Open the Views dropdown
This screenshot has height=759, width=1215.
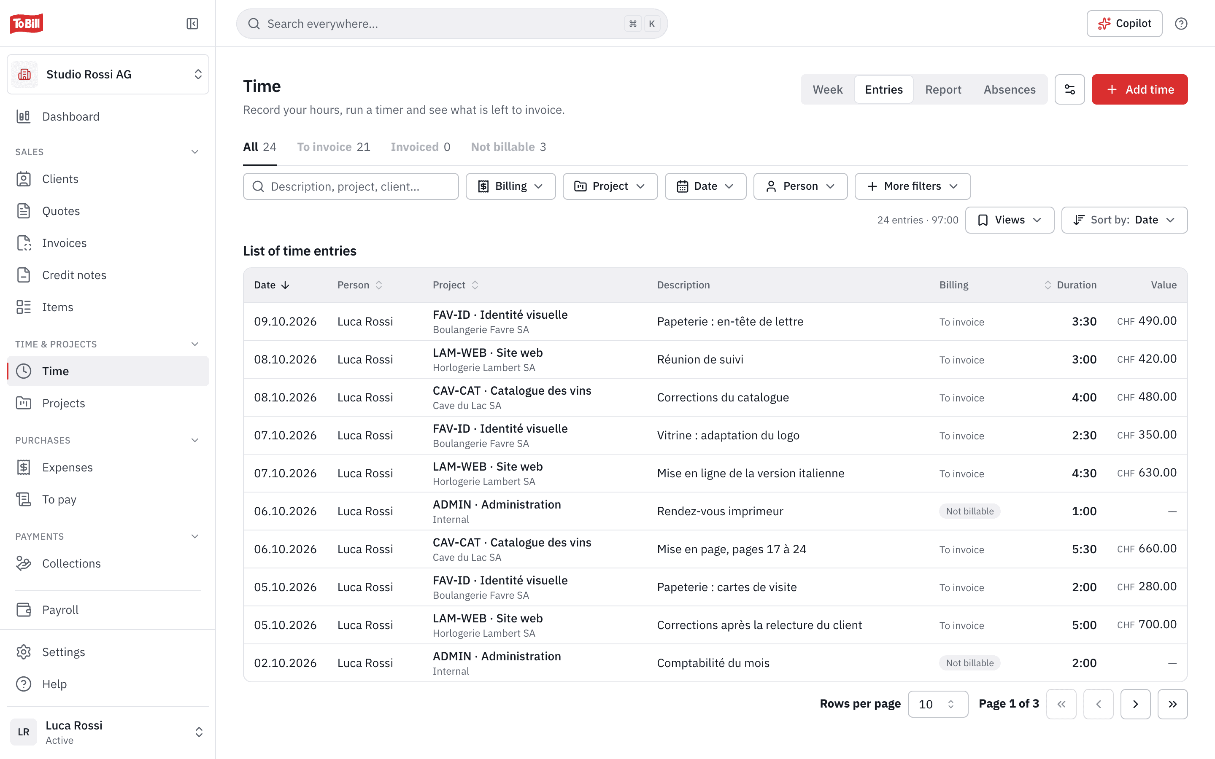tap(1010, 220)
